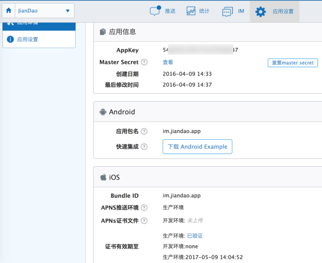This screenshot has height=263, width=322.
Task: Open the 应用包名 help question mark
Action: point(144,131)
